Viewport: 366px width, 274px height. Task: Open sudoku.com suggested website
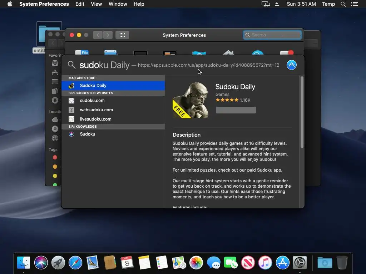pyautogui.click(x=113, y=100)
